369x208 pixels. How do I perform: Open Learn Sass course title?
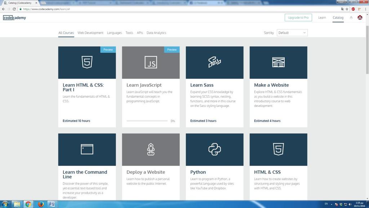[x=202, y=85]
